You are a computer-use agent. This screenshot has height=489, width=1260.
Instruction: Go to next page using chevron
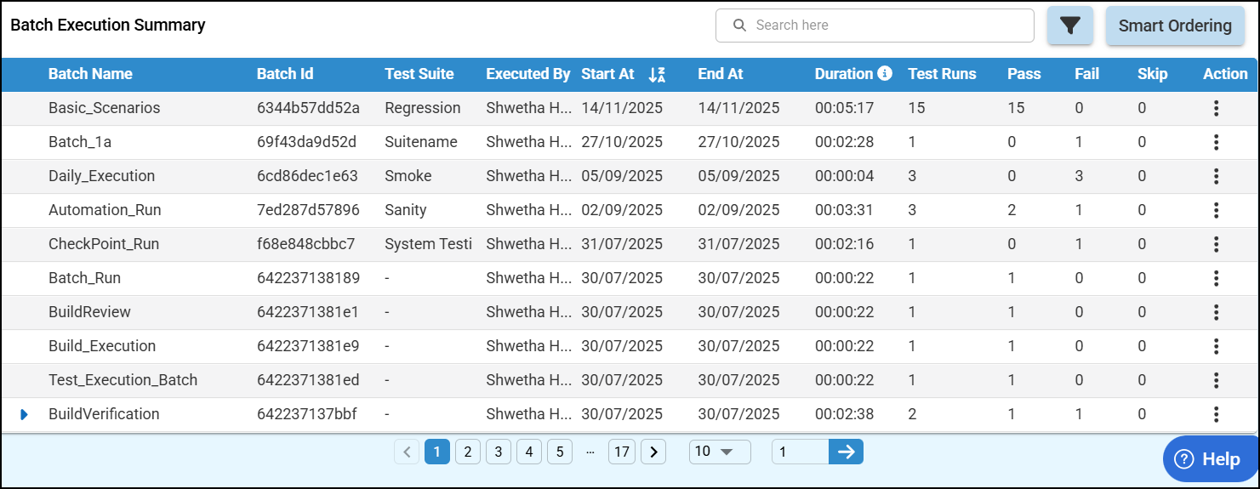pos(653,452)
